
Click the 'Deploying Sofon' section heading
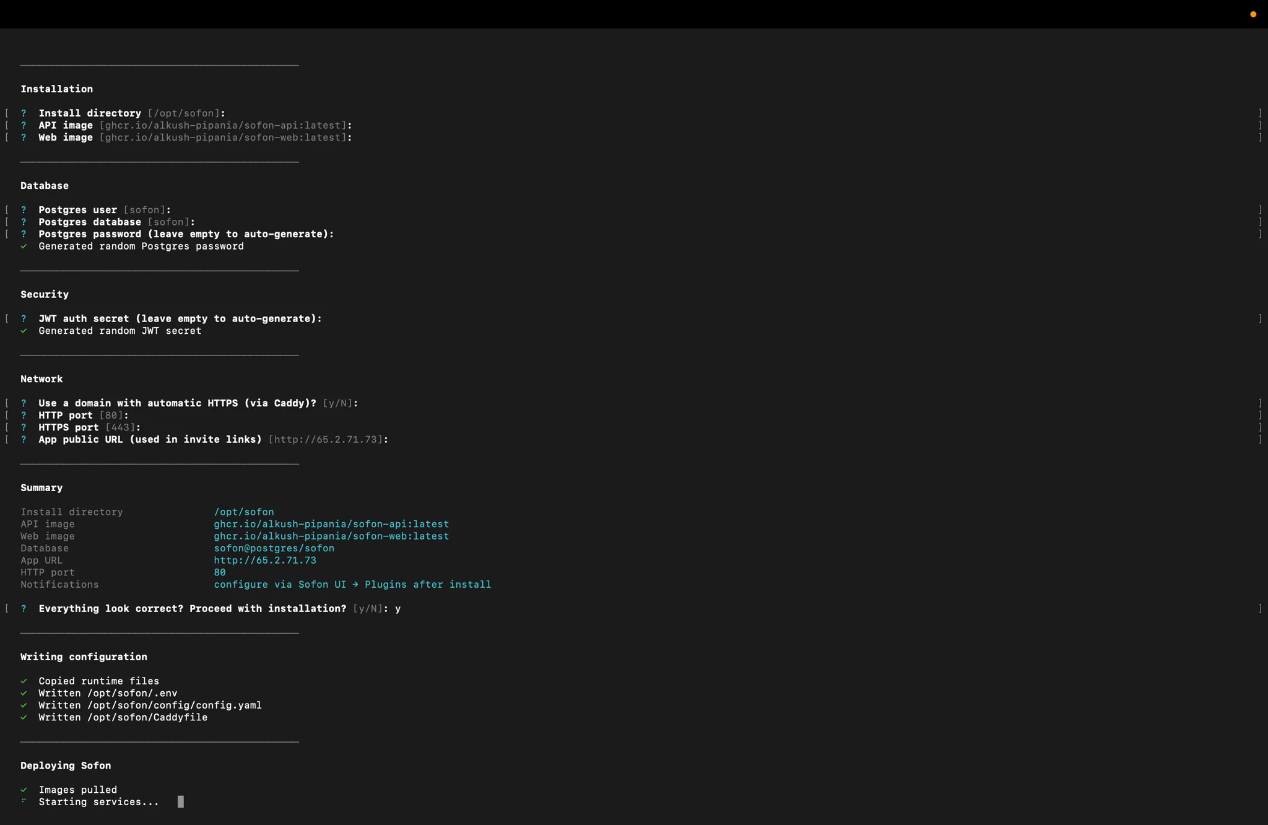click(66, 766)
